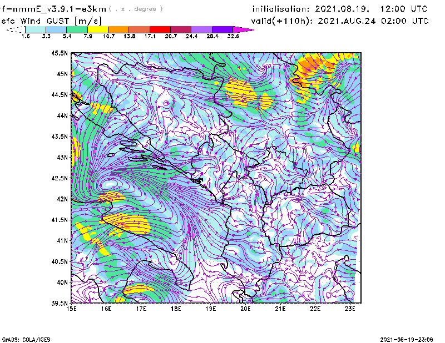Click the 23E longitude label
This screenshot has width=445, height=343.
pos(350,309)
